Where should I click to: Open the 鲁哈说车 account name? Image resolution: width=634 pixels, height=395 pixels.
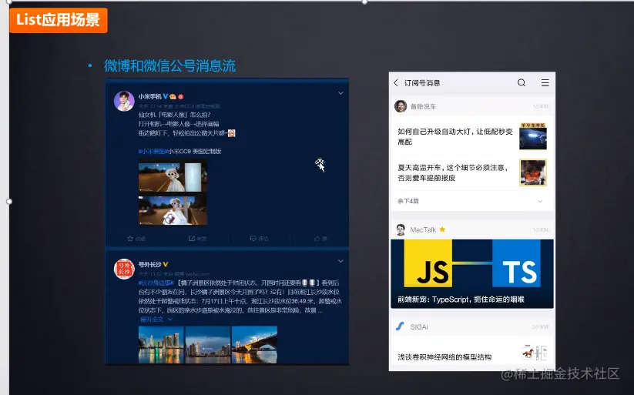coord(423,106)
